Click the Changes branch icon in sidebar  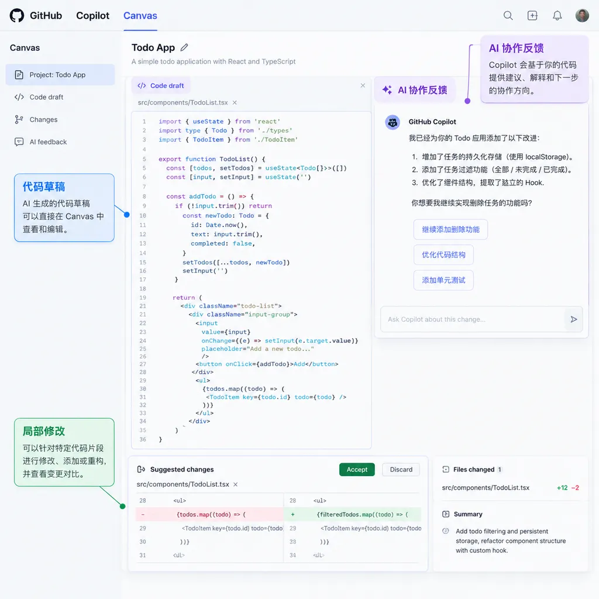(x=19, y=119)
